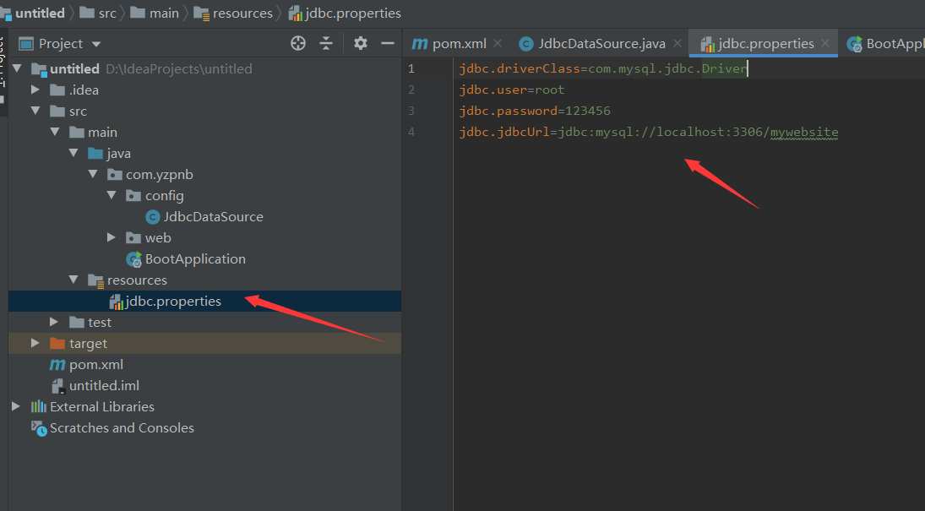
Task: Click jdbc.properties in the breadcrumb bar
Action: pos(353,13)
